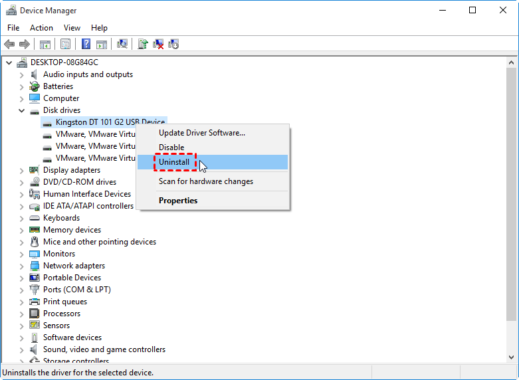This screenshot has width=519, height=380.
Task: Click the scrollbar up arrow
Action: (x=511, y=62)
